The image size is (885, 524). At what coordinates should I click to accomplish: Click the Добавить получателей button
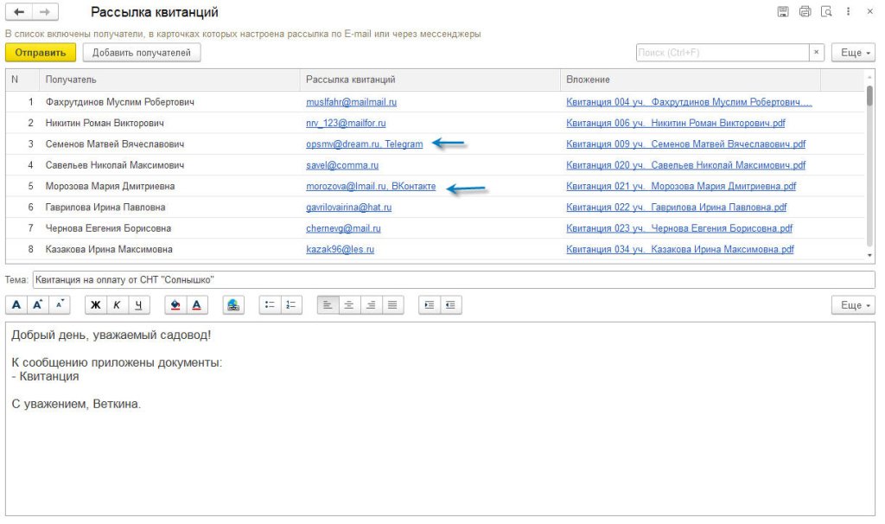[141, 54]
